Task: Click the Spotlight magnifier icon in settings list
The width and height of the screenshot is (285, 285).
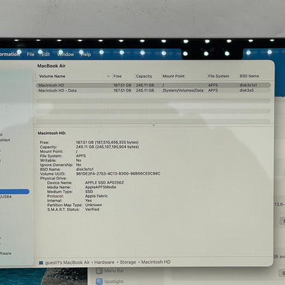Action: pos(99,282)
